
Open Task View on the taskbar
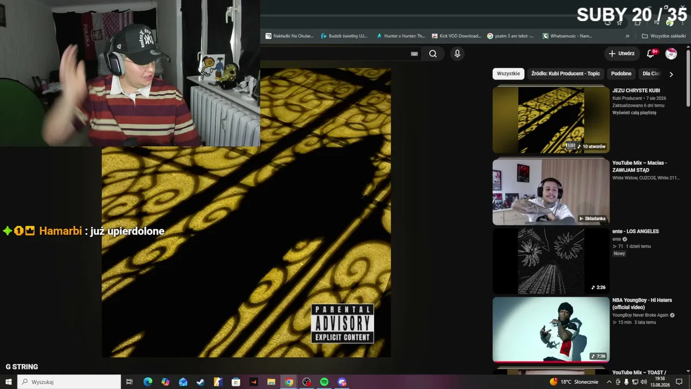pos(130,382)
